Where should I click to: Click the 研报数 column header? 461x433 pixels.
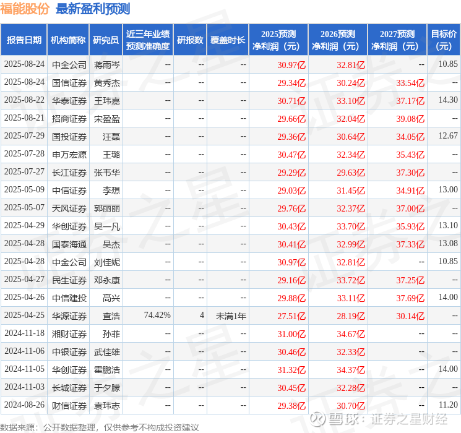[x=190, y=40]
